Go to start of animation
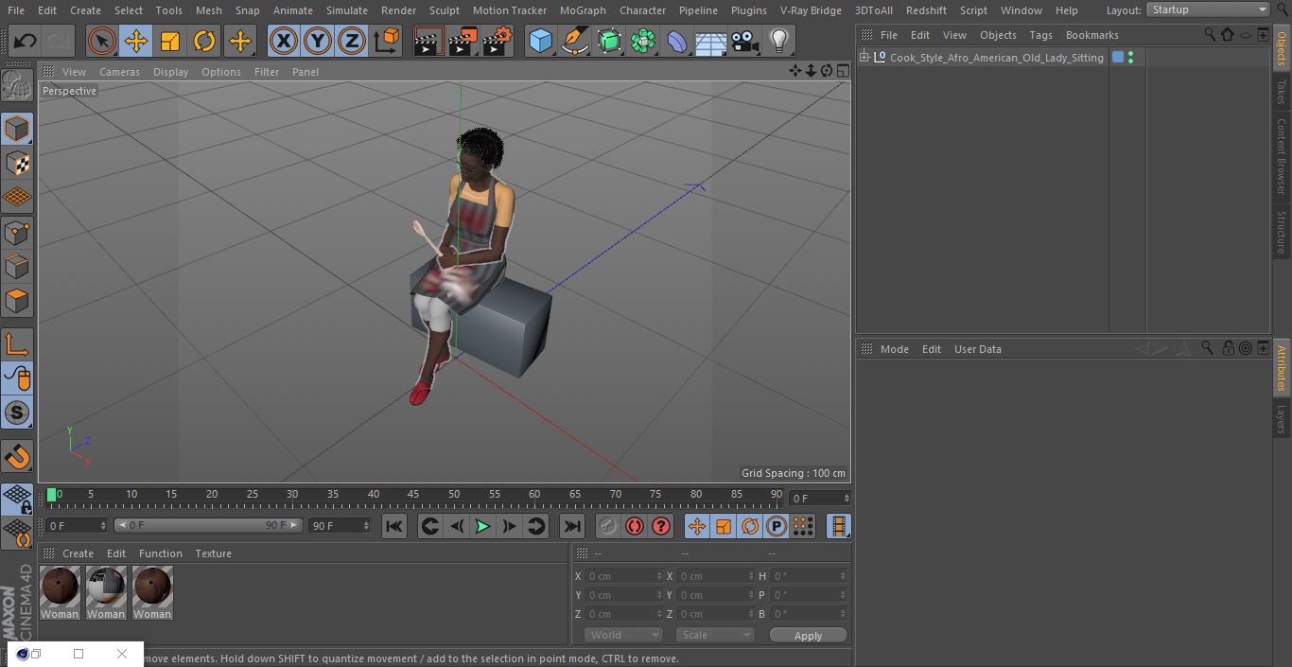This screenshot has height=667, width=1292. pos(394,526)
